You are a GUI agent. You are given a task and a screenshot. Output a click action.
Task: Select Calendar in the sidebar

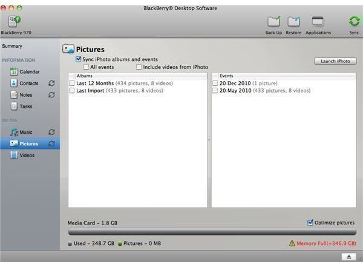pyautogui.click(x=30, y=72)
